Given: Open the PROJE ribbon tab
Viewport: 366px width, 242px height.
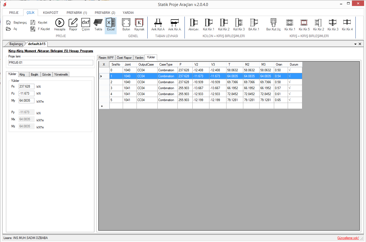Looking at the screenshot, I should point(14,13).
